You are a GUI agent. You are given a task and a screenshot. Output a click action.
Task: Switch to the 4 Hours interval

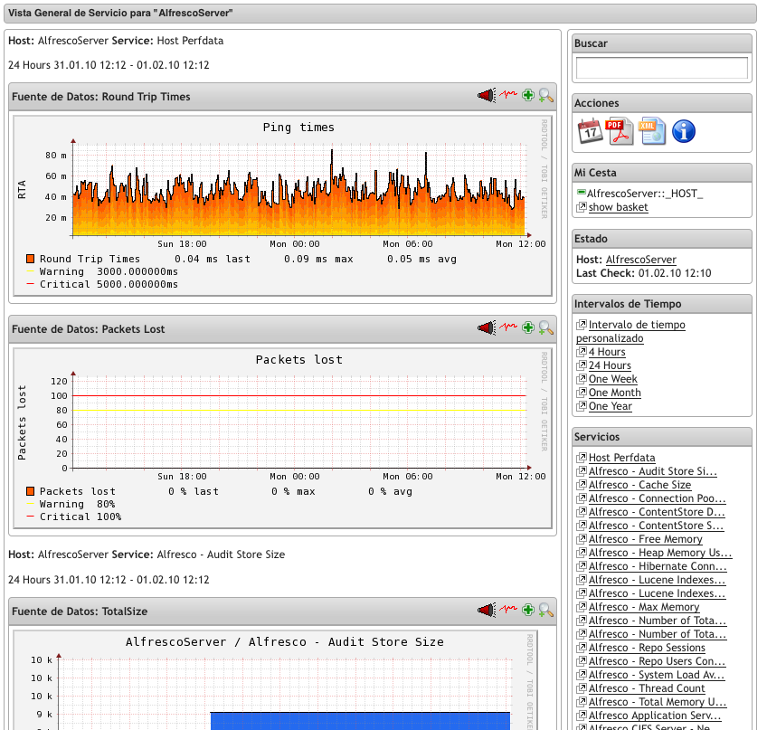click(x=607, y=352)
